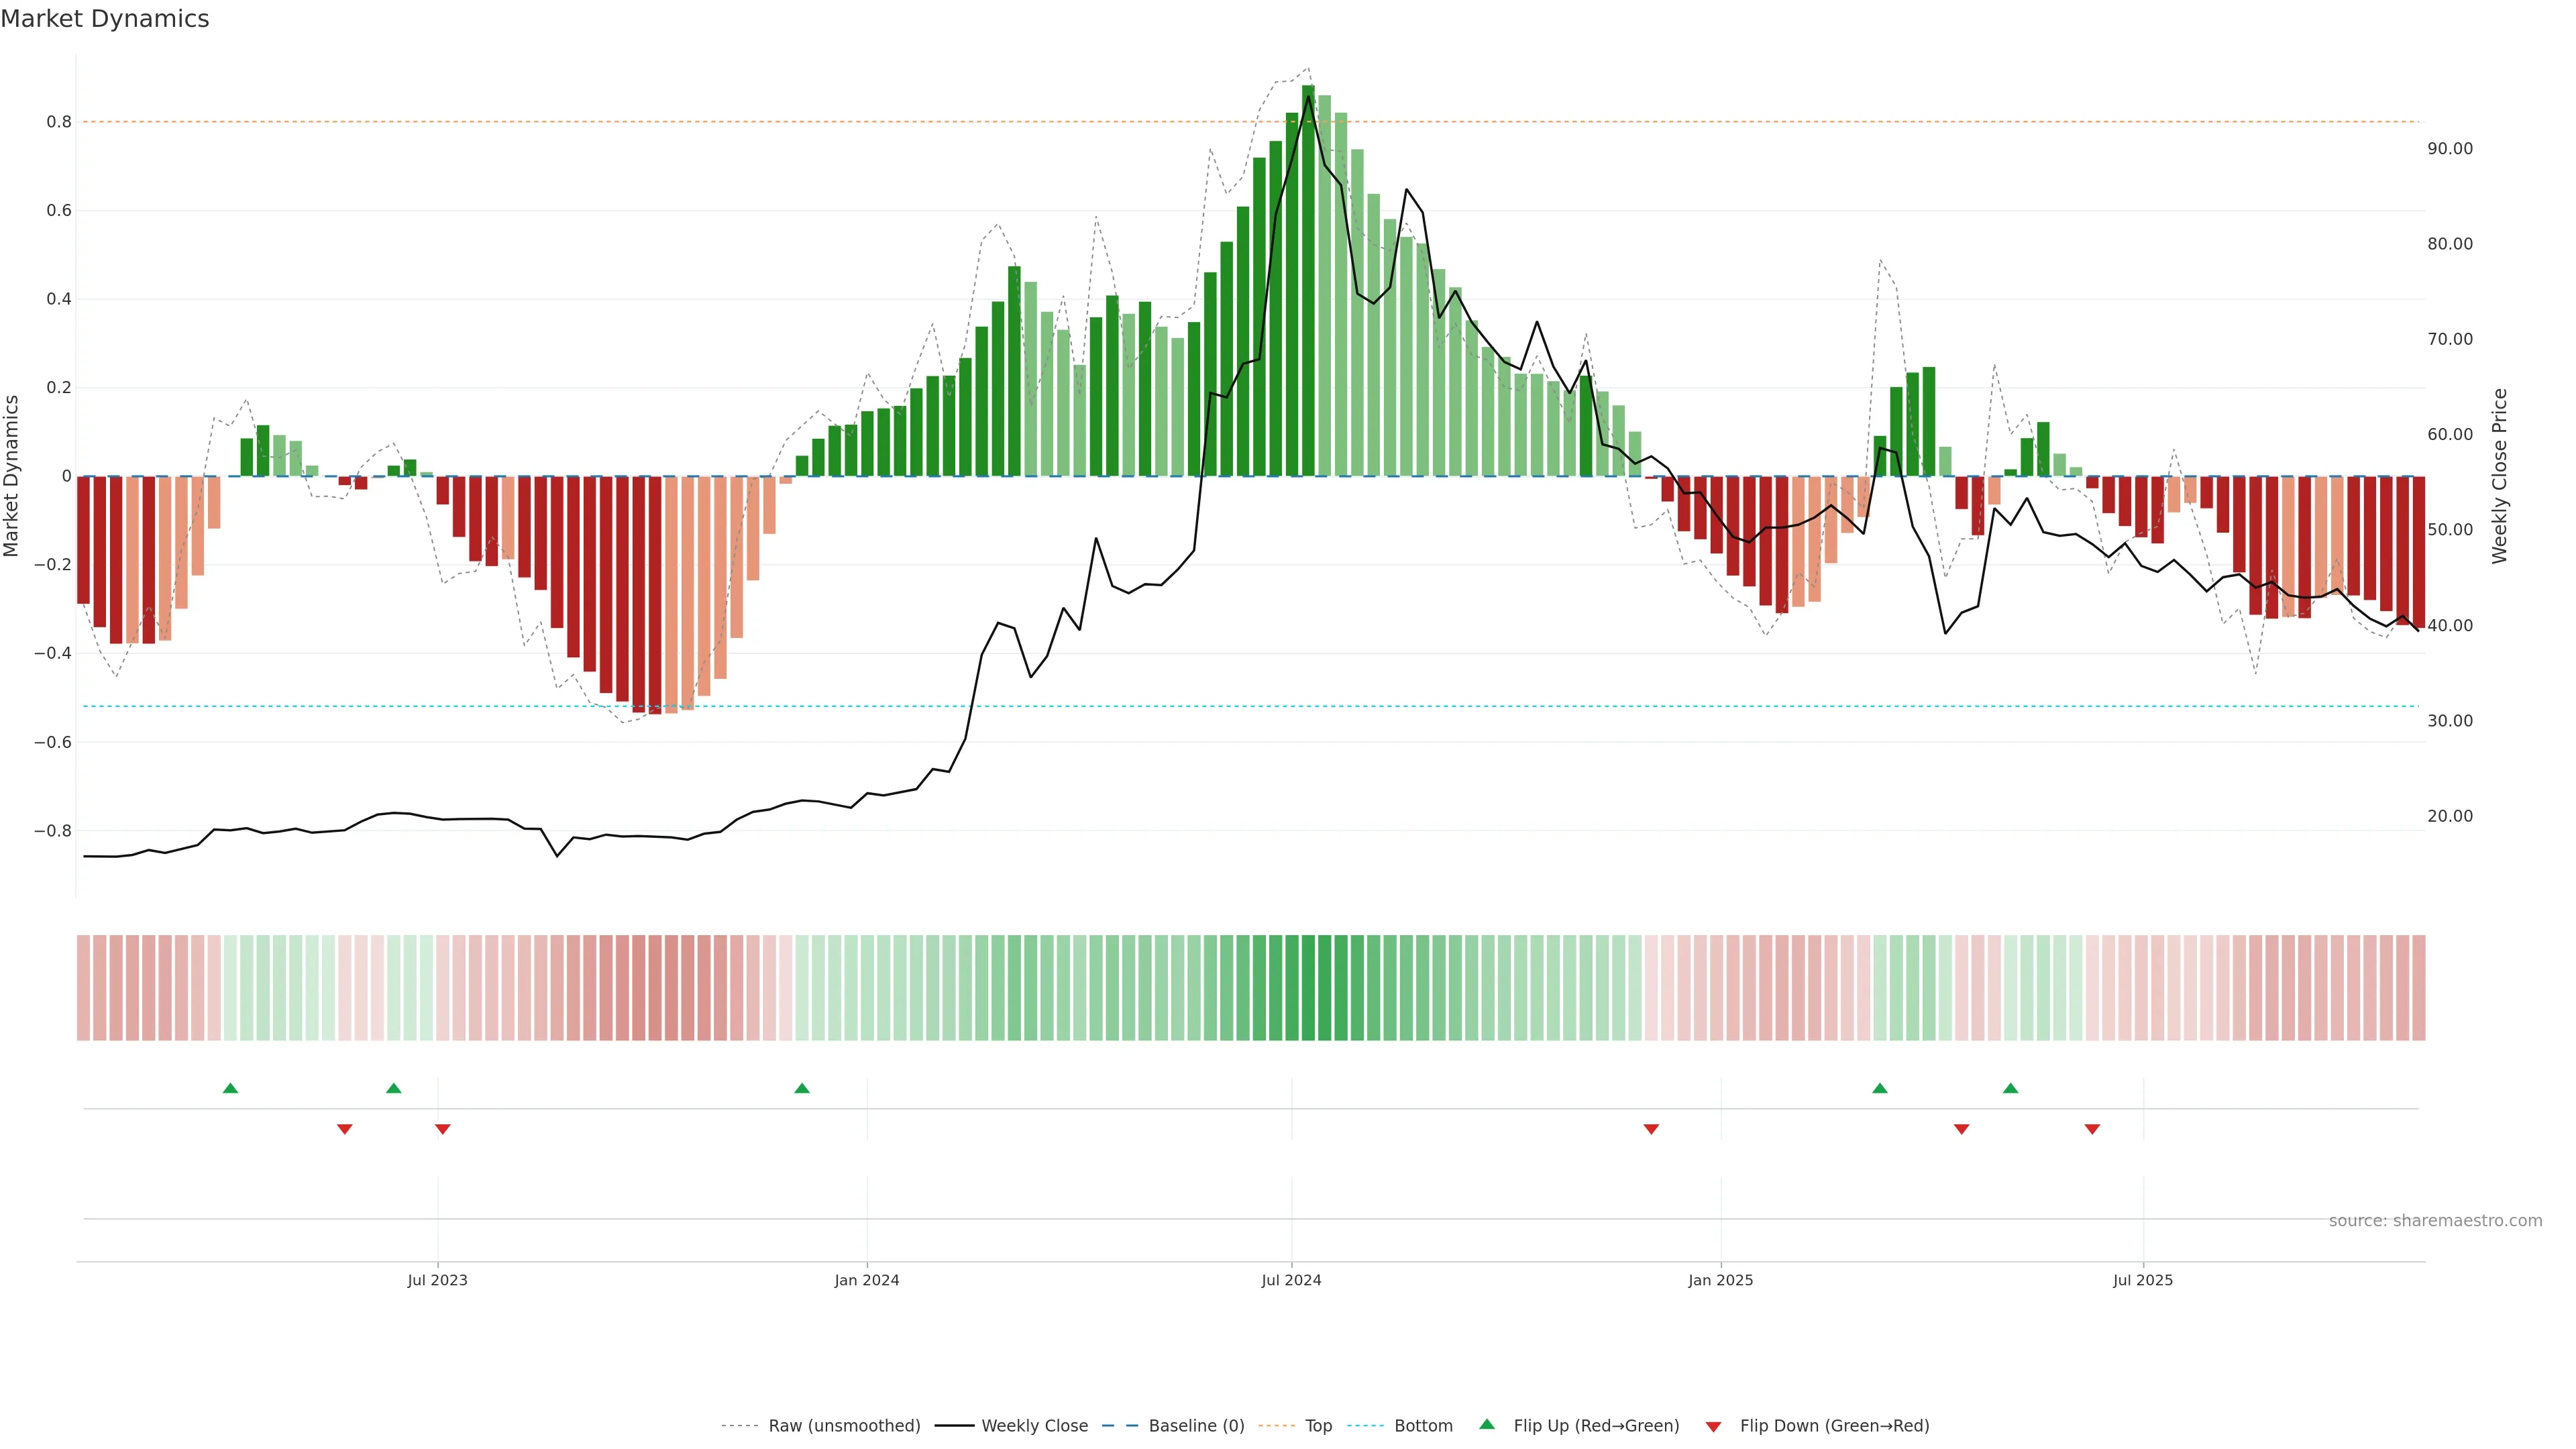Click the last red flip-down triangle marker
The image size is (2576, 1449).
pos(2092,1129)
